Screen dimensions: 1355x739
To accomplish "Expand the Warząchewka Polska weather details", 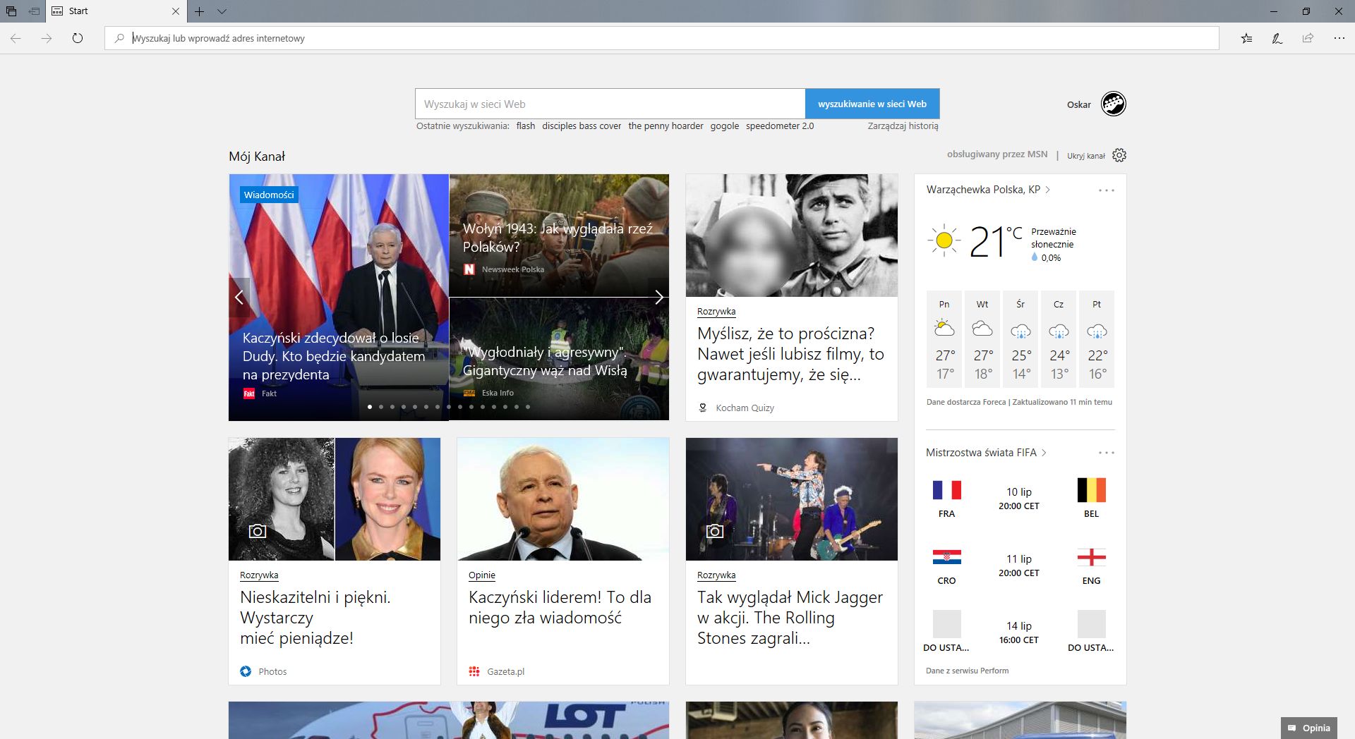I will 1047,190.
